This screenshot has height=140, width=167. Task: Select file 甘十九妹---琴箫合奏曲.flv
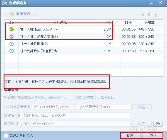point(39,37)
